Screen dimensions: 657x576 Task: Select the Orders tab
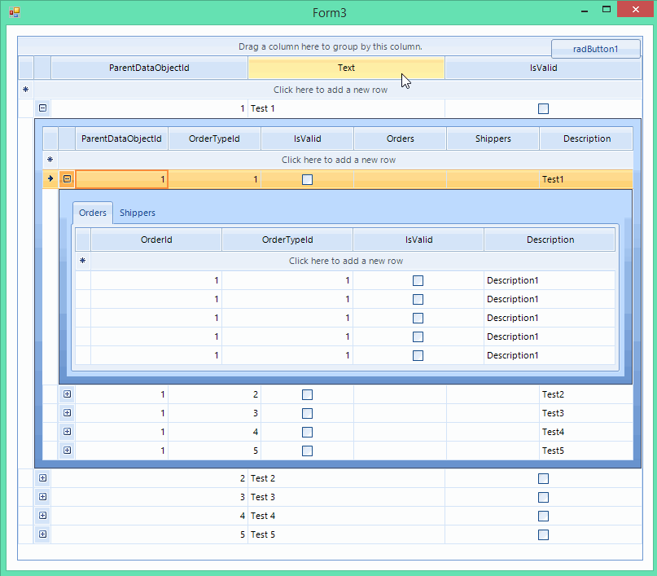tap(93, 213)
